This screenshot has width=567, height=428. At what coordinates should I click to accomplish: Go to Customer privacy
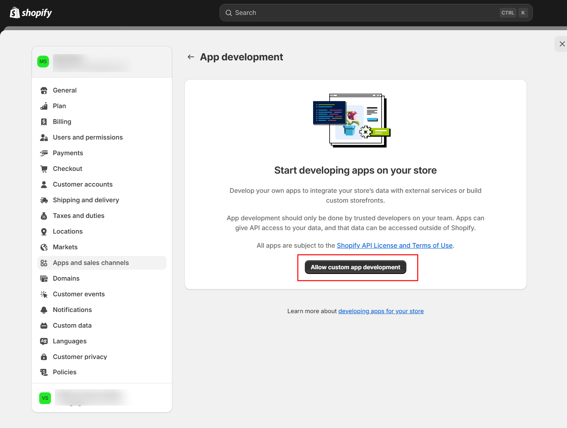[102, 357]
